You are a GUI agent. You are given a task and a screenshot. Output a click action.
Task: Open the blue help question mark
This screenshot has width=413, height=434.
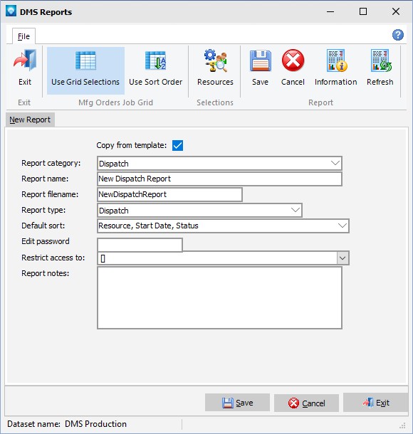[398, 35]
